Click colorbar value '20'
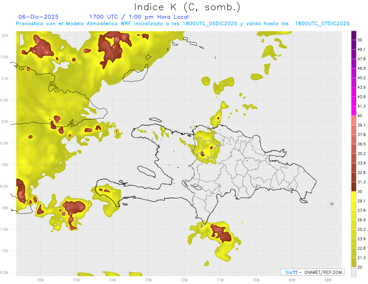 (360, 267)
